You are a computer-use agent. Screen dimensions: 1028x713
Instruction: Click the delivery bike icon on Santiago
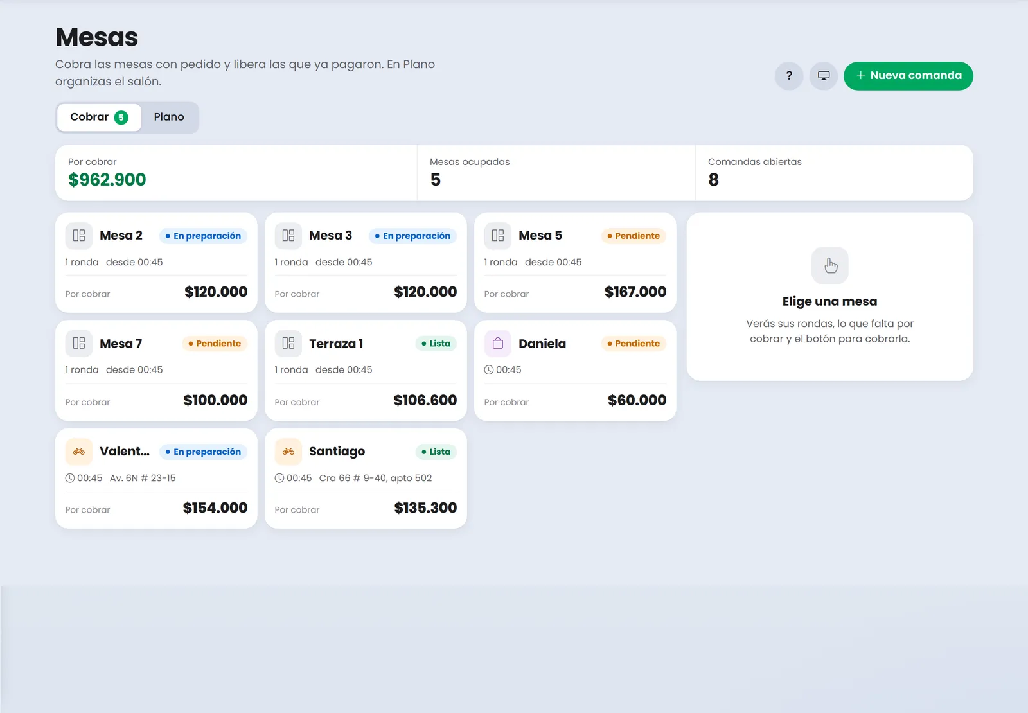288,452
